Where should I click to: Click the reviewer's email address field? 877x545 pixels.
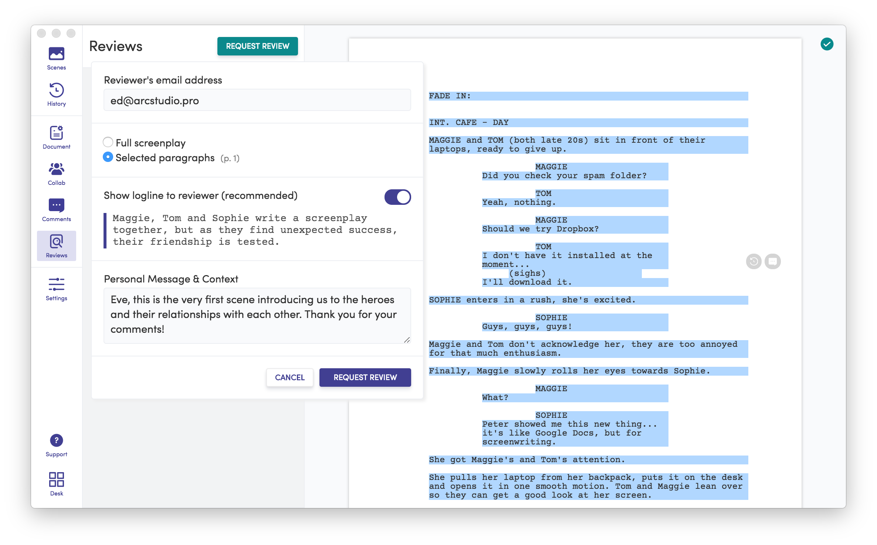click(257, 100)
